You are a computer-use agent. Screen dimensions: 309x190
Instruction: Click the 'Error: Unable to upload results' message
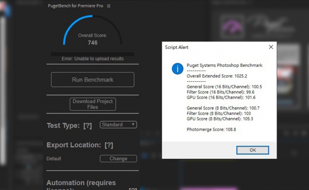point(93,59)
